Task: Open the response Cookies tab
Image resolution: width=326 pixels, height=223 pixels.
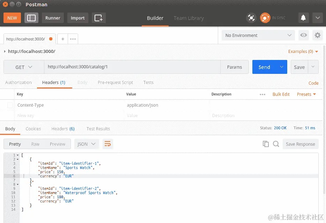Action: [x=33, y=129]
